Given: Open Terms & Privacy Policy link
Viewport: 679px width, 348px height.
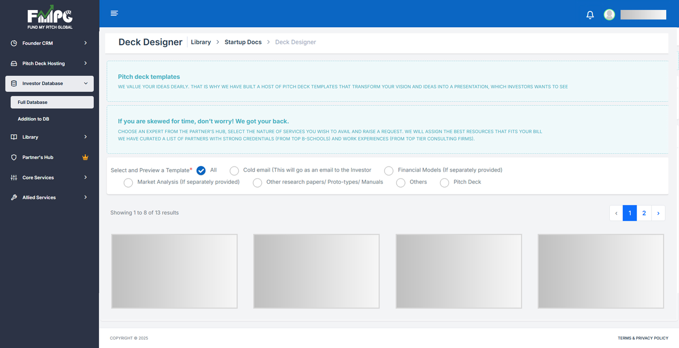Looking at the screenshot, I should click(x=643, y=338).
